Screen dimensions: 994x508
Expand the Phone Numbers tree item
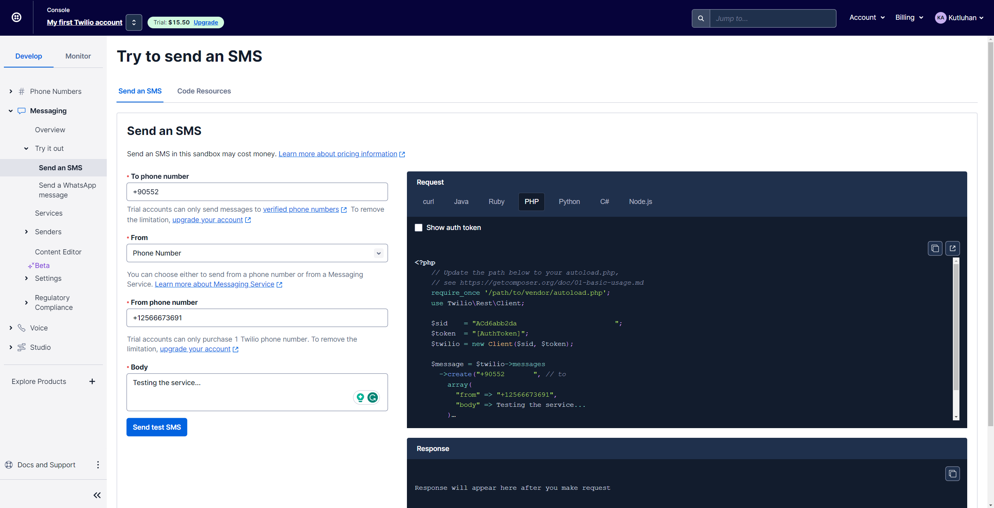pyautogui.click(x=10, y=91)
